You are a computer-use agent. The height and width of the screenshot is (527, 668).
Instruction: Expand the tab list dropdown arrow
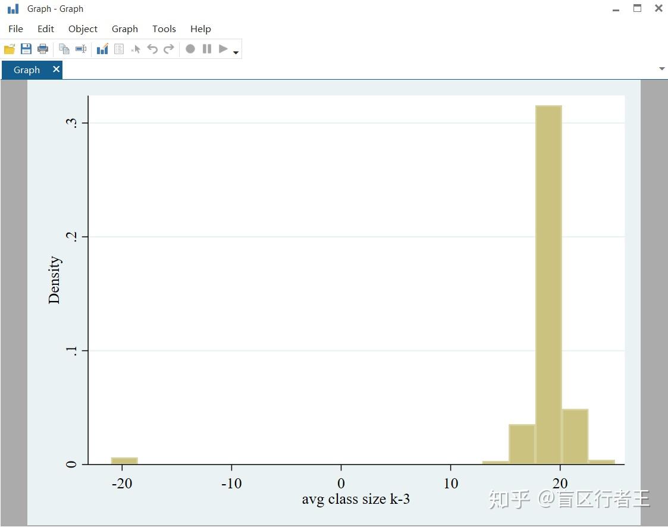click(x=661, y=68)
